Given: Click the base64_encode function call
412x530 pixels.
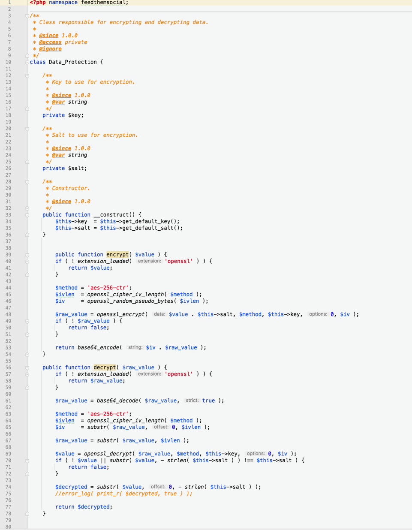Looking at the screenshot, I should 98,348.
